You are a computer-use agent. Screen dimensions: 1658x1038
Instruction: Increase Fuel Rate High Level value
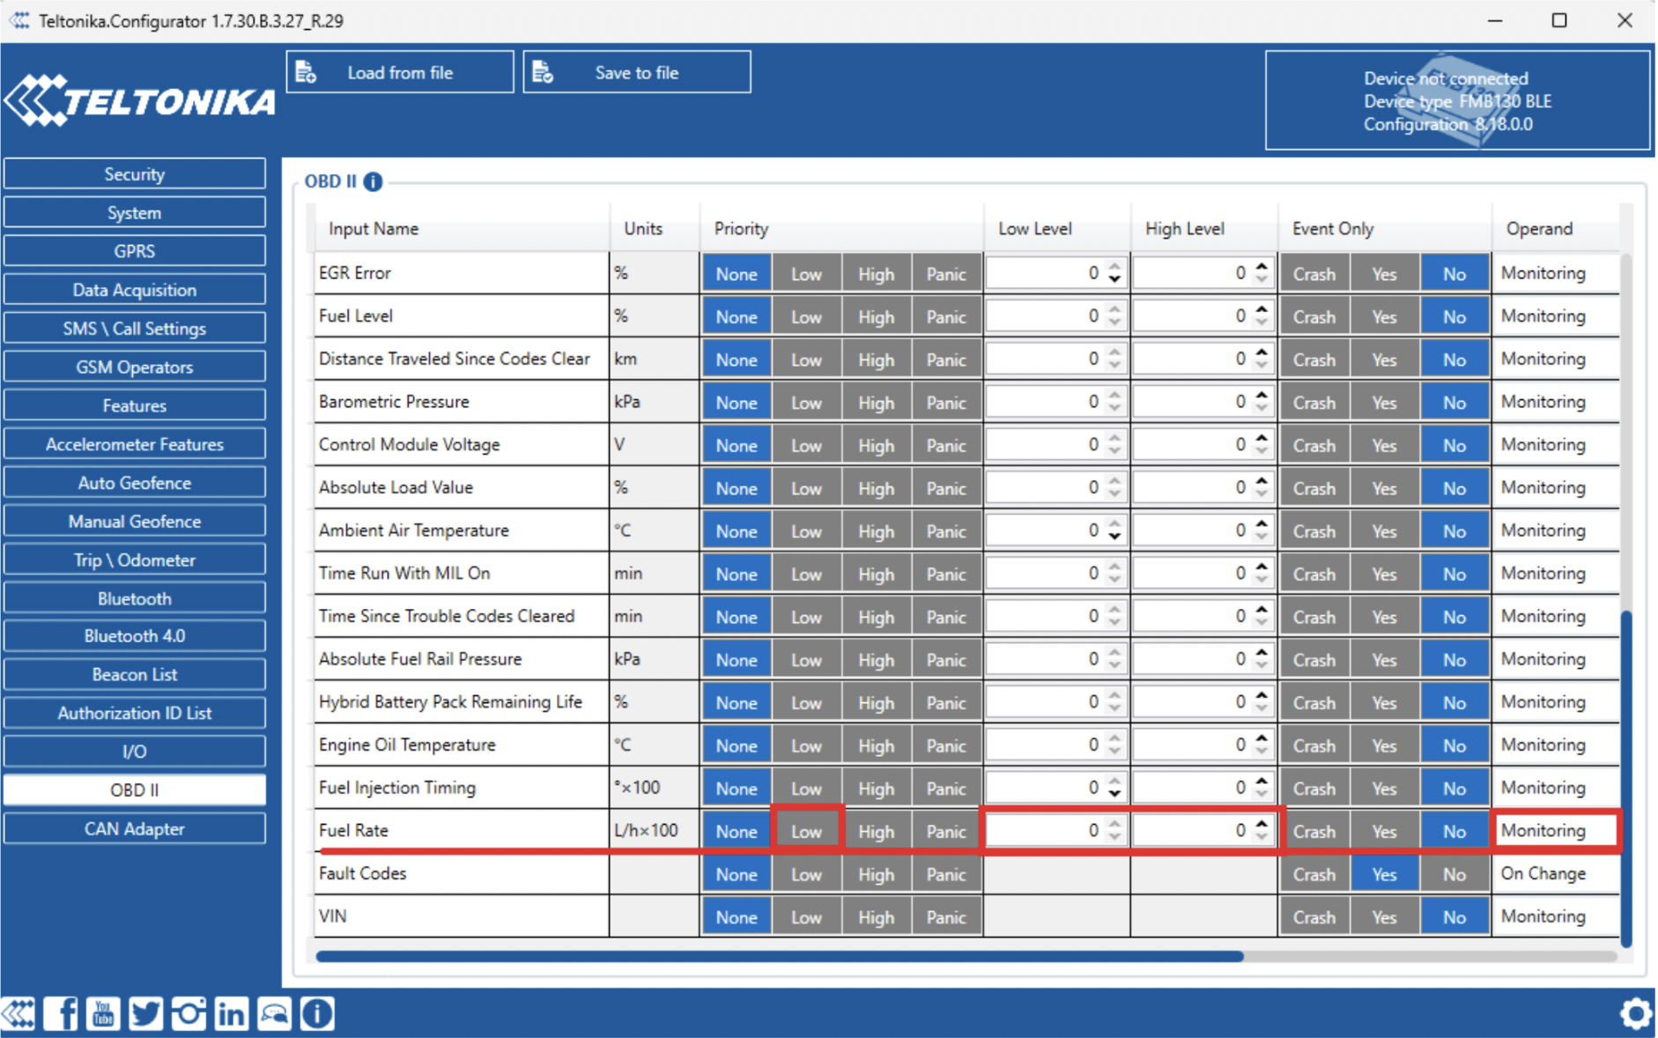(x=1262, y=824)
